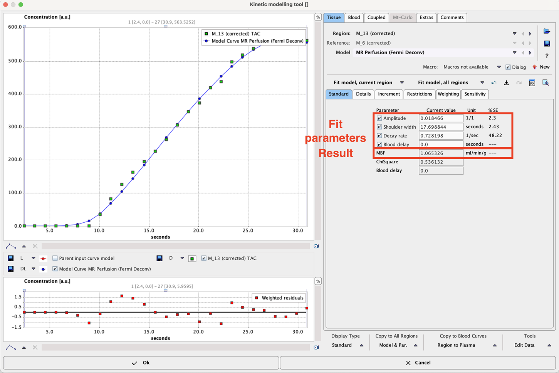Click the undo fit arrow icon
Viewport: 559px width, 373px height.
click(x=494, y=82)
